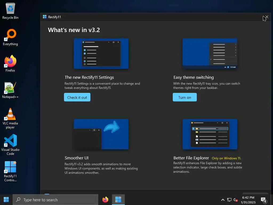This screenshot has width=273, height=205.
Task: Click the 'Easy theme switching' title
Action: (x=194, y=77)
